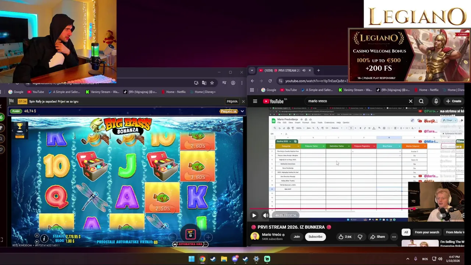
Task: Click the Automatska Igra autoplay label
Action: click(191, 244)
